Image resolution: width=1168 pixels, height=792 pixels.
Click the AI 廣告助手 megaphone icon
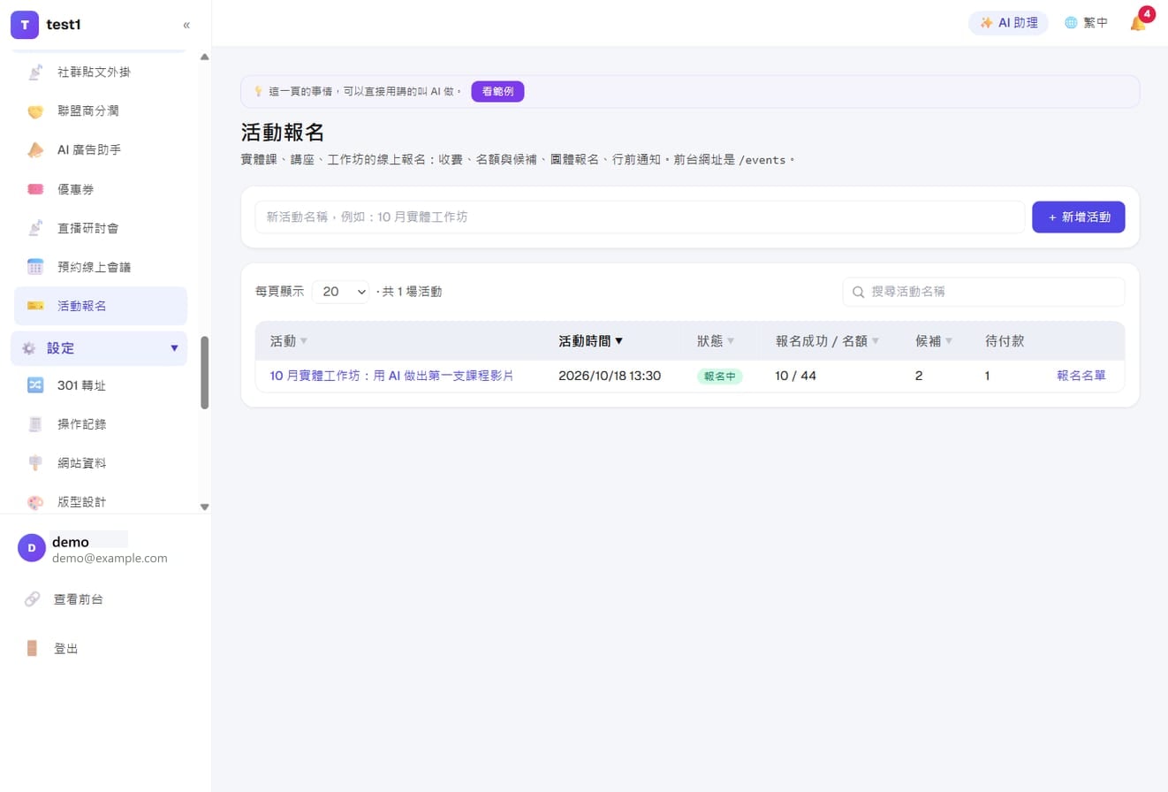(35, 149)
